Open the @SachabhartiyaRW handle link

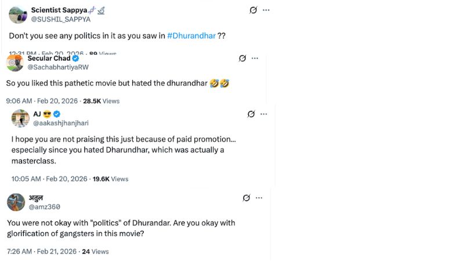tap(58, 67)
